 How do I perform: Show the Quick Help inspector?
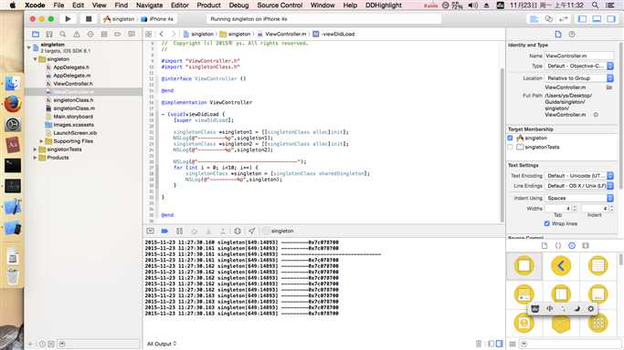tap(572, 34)
